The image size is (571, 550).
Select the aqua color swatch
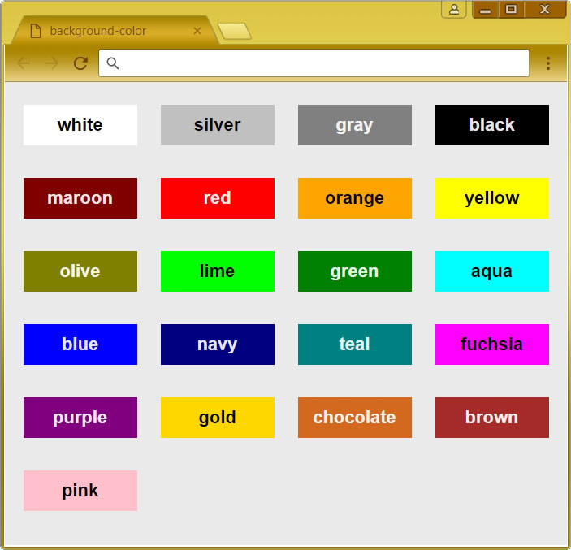pos(492,271)
